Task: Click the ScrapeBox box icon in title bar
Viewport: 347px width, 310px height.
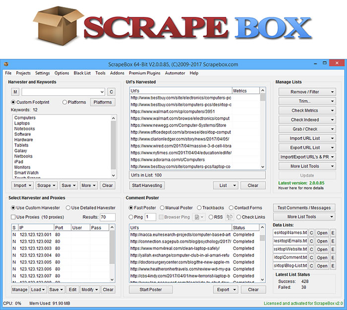Action: [5, 64]
